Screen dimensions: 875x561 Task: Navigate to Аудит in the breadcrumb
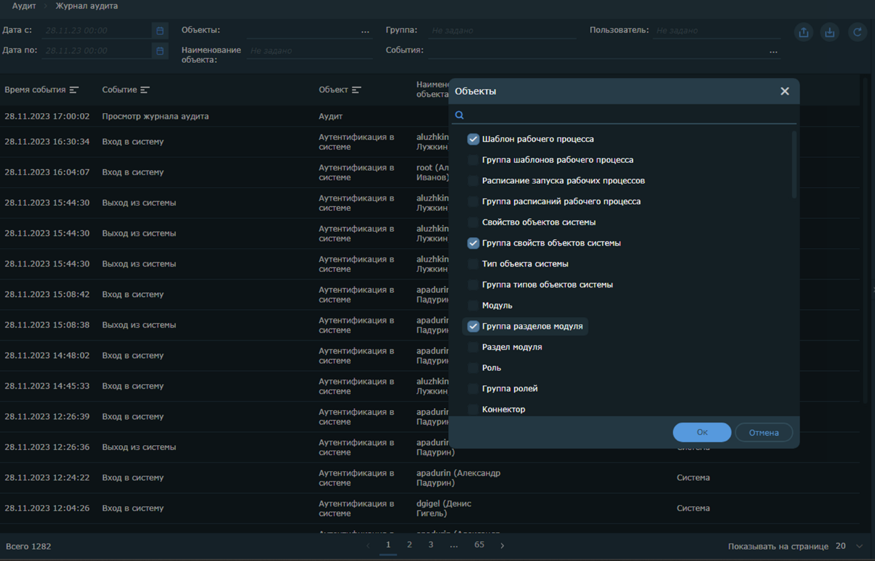tap(24, 6)
